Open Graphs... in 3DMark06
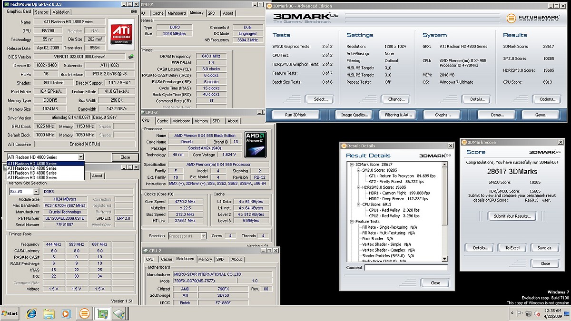Viewport: 571px width, 321px height. [x=443, y=115]
